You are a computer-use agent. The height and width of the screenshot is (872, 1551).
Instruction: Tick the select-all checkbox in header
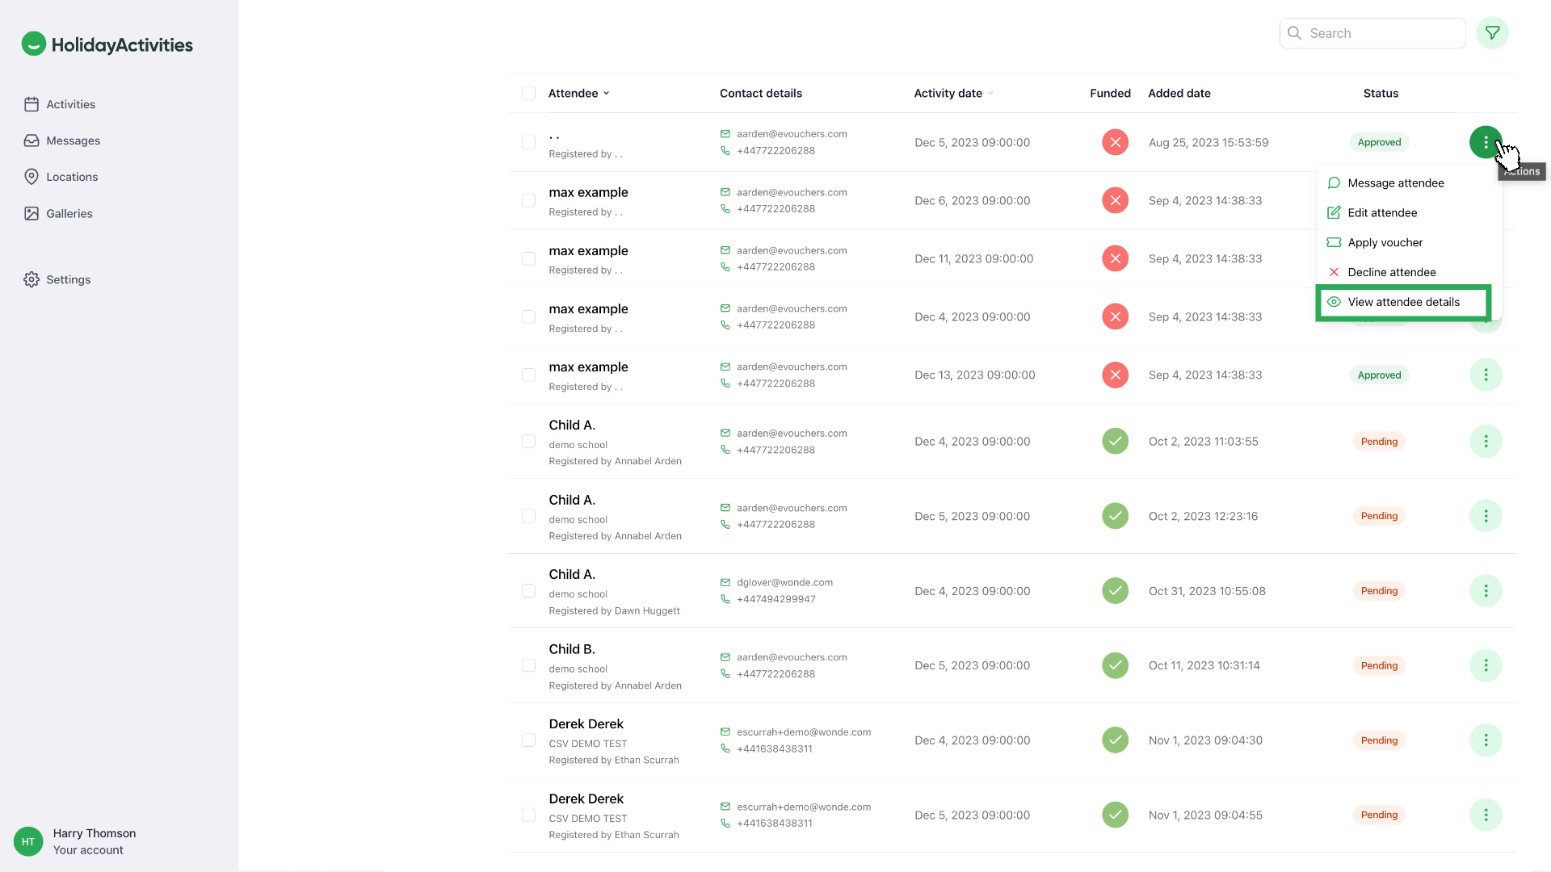(528, 93)
